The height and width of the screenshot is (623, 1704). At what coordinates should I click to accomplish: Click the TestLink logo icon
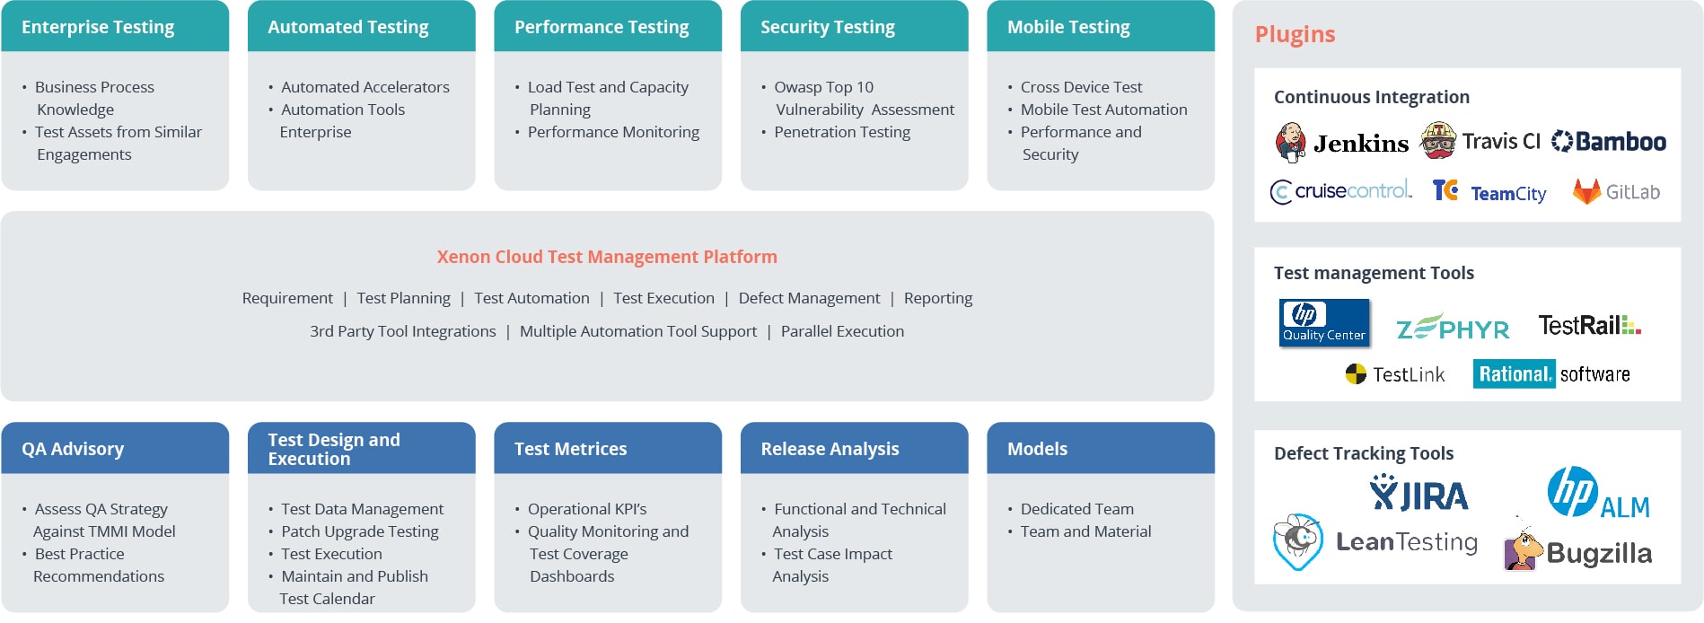tap(1356, 374)
